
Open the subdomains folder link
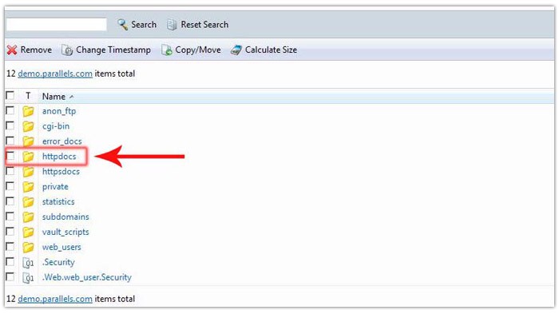pyautogui.click(x=65, y=217)
